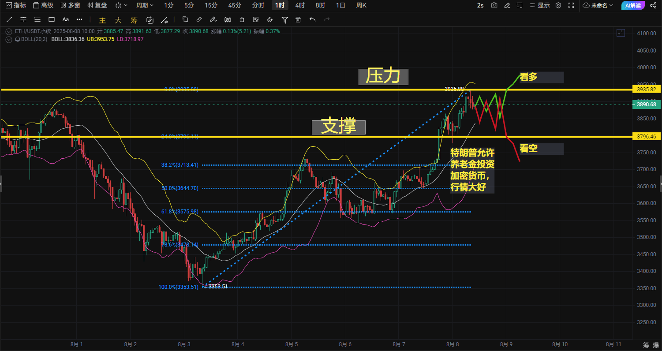The height and width of the screenshot is (351, 662).
Task: Select the trend line drawing tool
Action: point(9,19)
